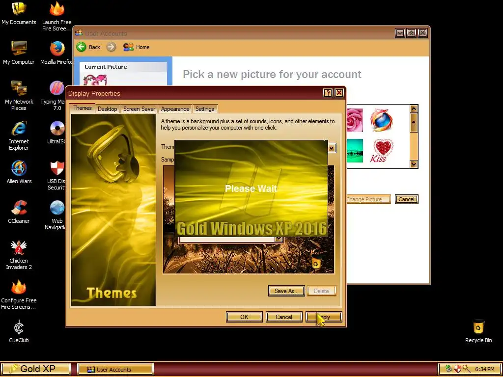Open USB Disk Security icon

pos(56,175)
